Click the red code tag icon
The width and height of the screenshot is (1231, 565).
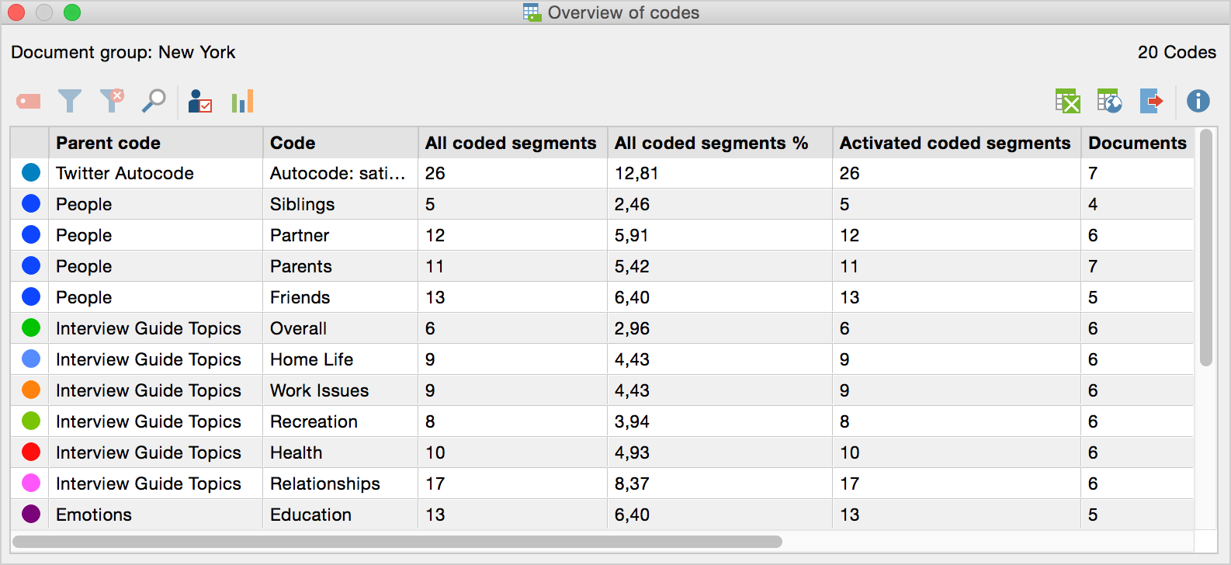(29, 102)
